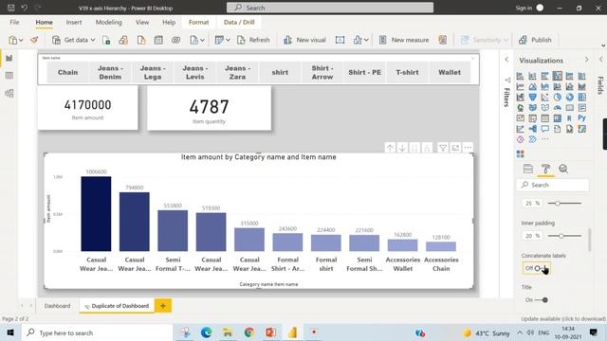Click New visual button
This screenshot has width=607, height=341.
click(304, 40)
